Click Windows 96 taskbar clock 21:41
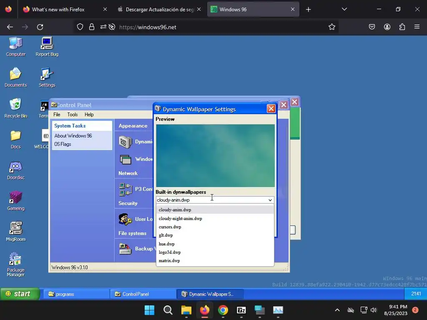 [416, 294]
